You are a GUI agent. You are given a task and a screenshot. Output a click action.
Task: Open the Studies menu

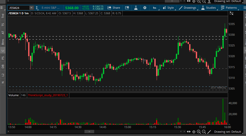pos(209,8)
